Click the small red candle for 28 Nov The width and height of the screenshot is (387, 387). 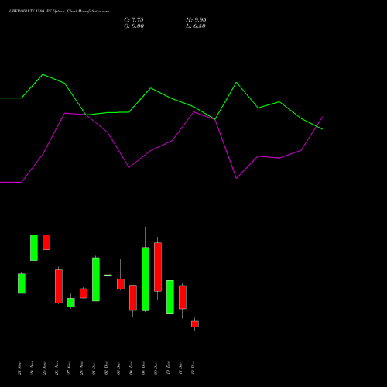pyautogui.click(x=84, y=293)
